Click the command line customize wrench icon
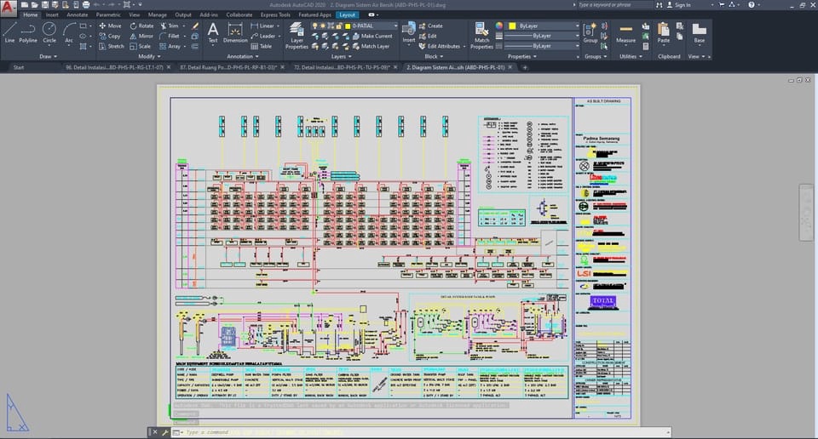The image size is (818, 439). pyautogui.click(x=164, y=432)
